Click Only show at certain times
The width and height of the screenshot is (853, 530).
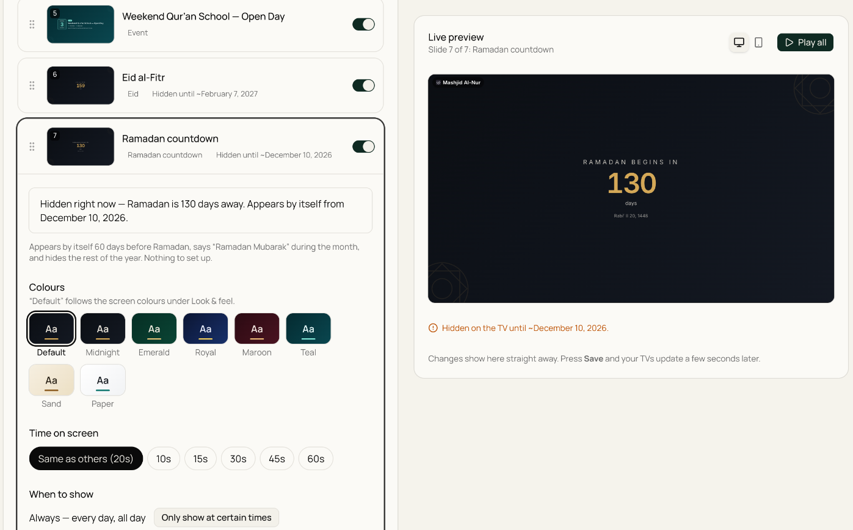[x=216, y=518]
